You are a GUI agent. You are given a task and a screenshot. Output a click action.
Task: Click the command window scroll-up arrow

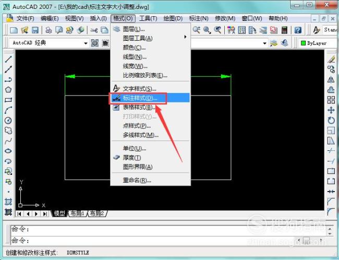pyautogui.click(x=330, y=229)
